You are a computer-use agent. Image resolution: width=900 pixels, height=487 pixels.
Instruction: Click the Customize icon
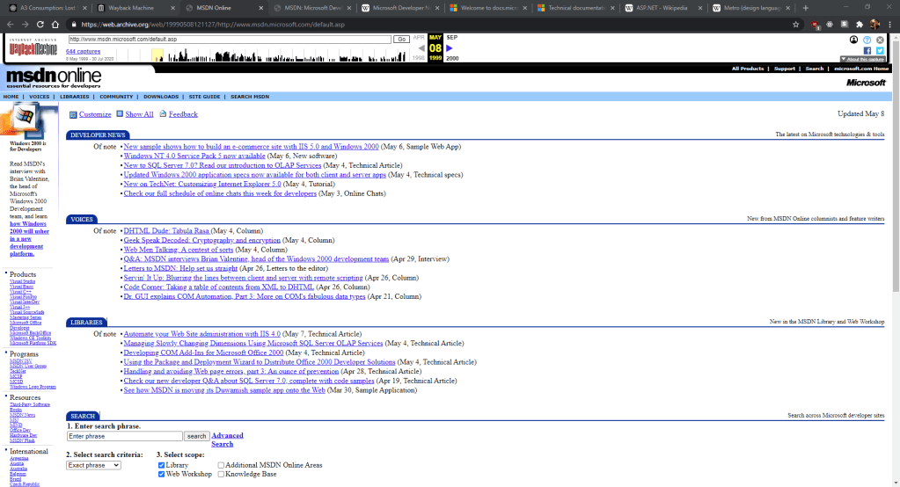[x=72, y=114]
